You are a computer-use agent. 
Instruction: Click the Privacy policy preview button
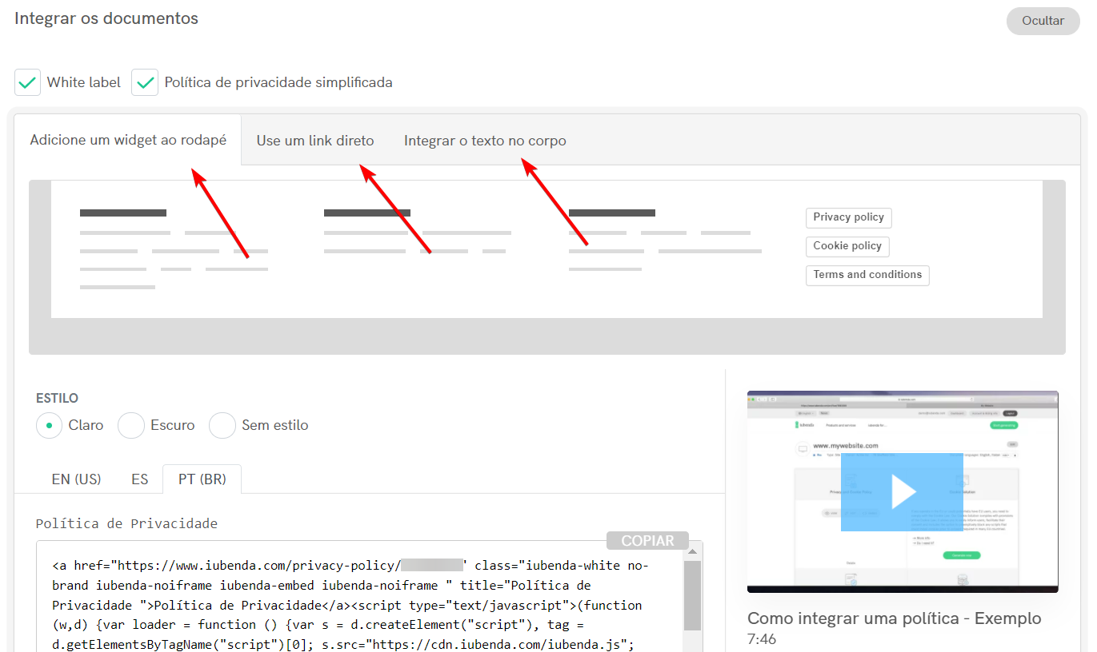848,217
